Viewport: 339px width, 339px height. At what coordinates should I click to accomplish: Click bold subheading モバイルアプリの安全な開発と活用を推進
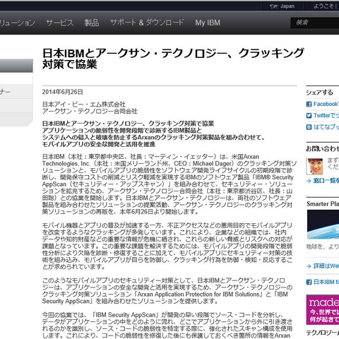pyautogui.click(x=99, y=144)
